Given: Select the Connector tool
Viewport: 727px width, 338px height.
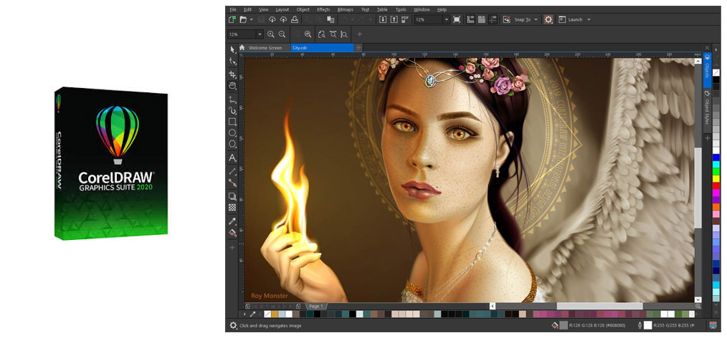Looking at the screenshot, I should click(x=232, y=183).
